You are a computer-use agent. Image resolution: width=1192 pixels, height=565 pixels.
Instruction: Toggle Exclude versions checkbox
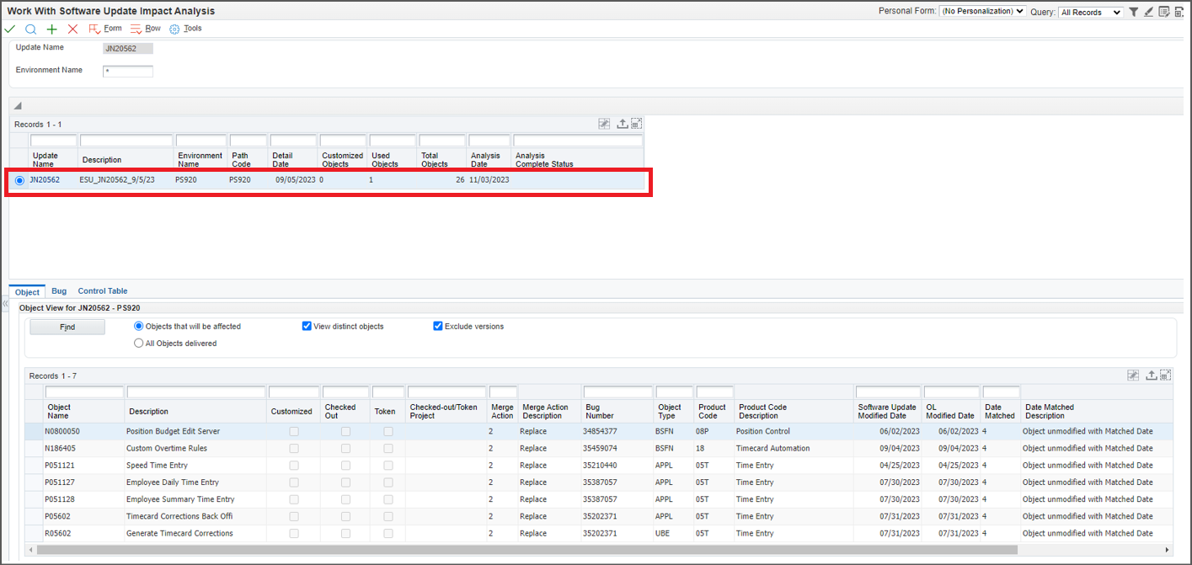[438, 326]
